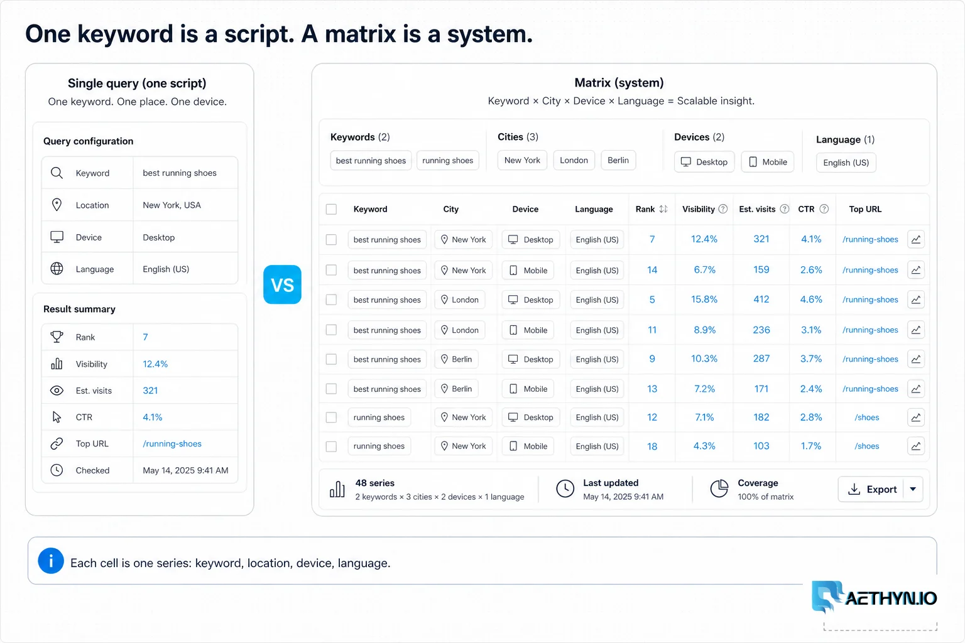The height and width of the screenshot is (643, 965).
Task: Select the Mobile device filter chip
Action: click(x=768, y=162)
